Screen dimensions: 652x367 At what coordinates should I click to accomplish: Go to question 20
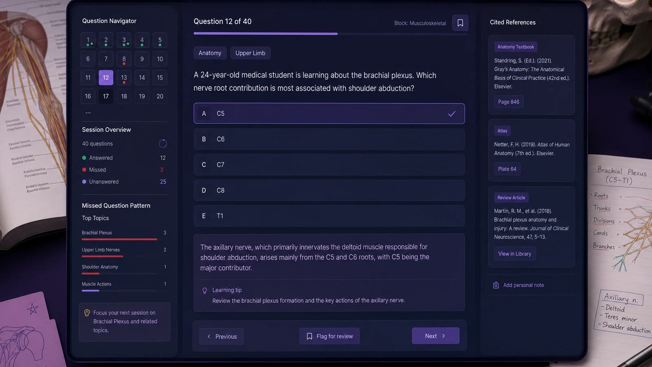pos(160,96)
